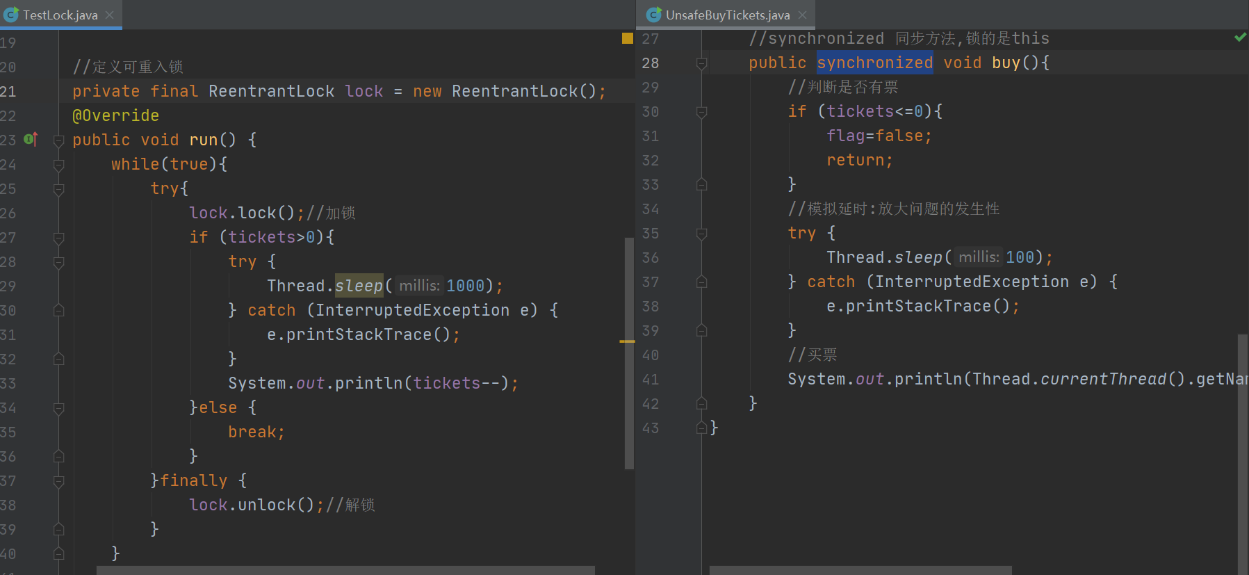The image size is (1249, 575).
Task: Click the TestLock horizontal scrollbar
Action: [345, 570]
